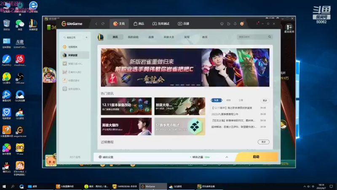
Task: Open the 发现 sub-tab
Action: [x=187, y=37]
